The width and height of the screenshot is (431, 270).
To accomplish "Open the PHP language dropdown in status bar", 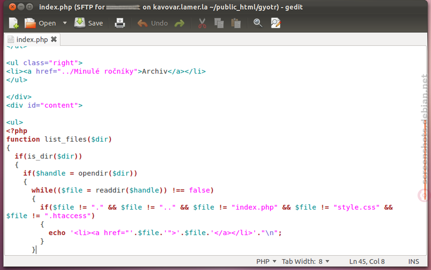I will point(266,261).
